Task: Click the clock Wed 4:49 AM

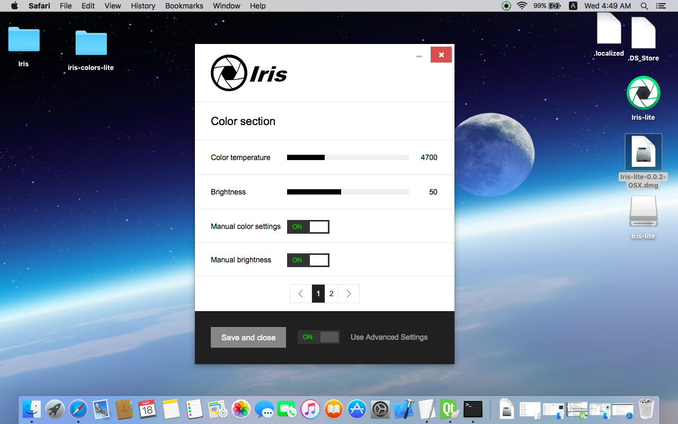Action: pos(608,6)
